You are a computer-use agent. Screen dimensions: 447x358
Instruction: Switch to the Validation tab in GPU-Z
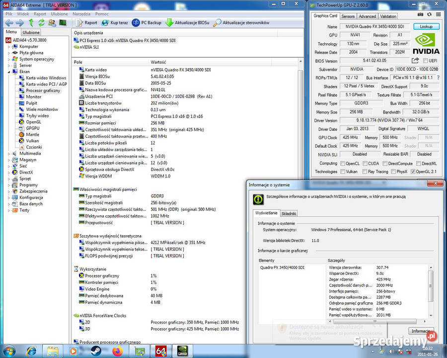[388, 16]
